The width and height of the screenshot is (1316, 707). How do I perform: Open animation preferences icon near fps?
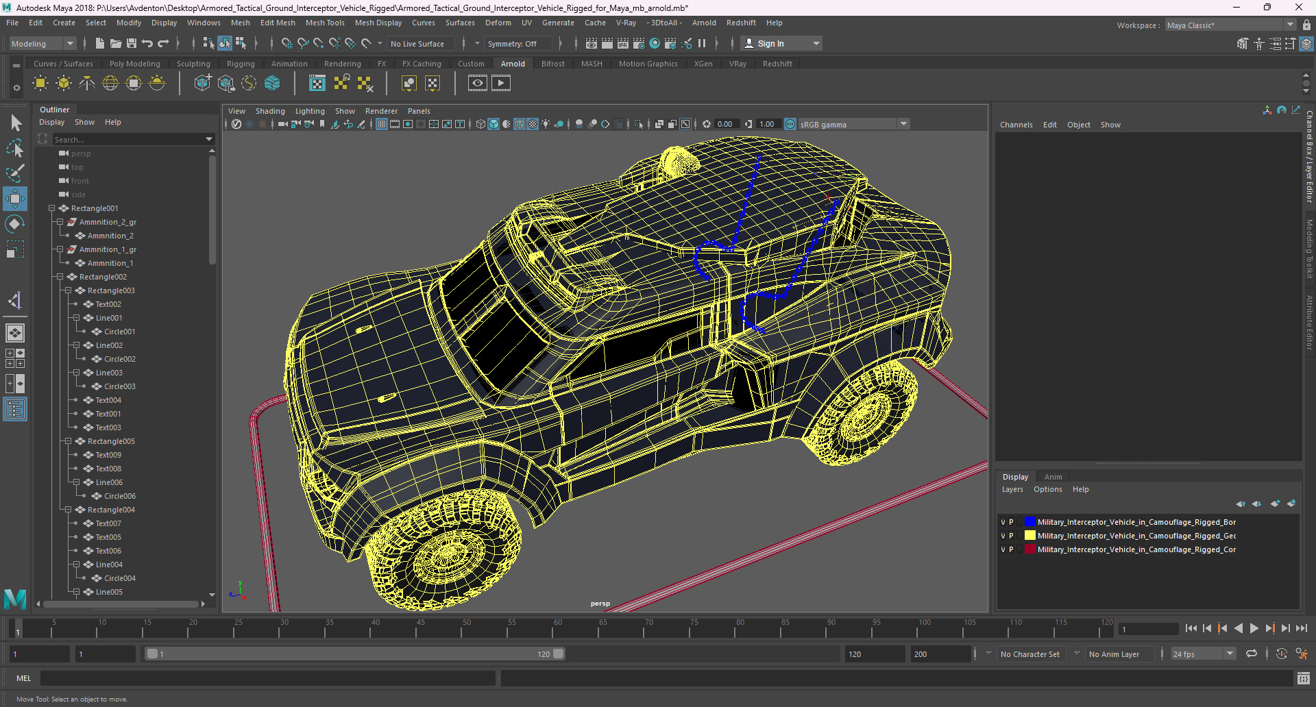(x=1302, y=654)
